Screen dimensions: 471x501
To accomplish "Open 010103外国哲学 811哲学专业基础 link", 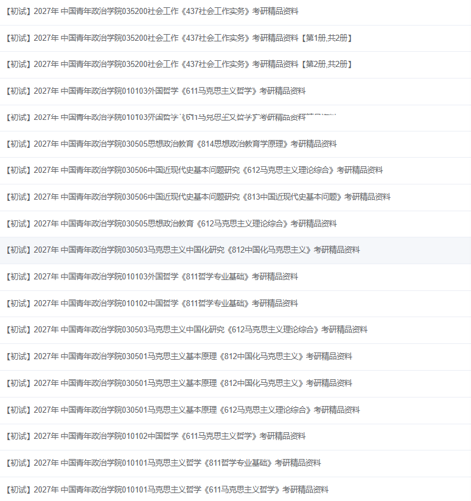I will click(x=152, y=277).
